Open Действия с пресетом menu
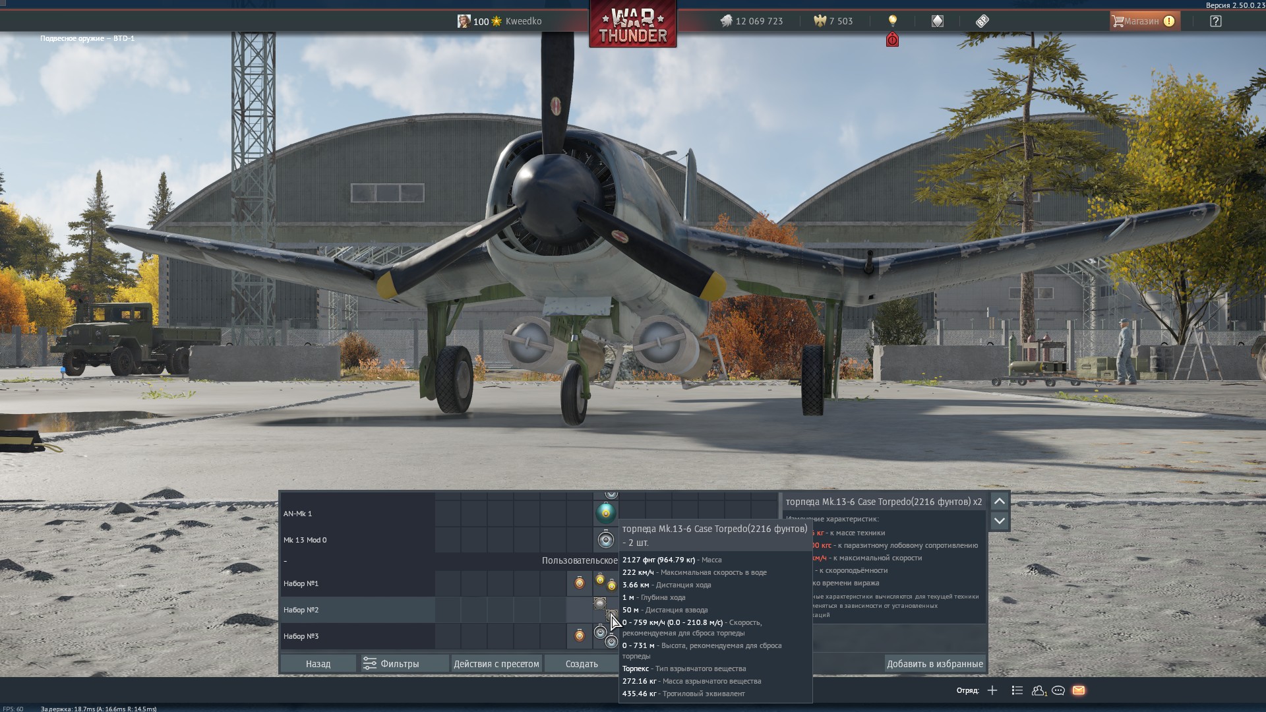 coord(497,664)
